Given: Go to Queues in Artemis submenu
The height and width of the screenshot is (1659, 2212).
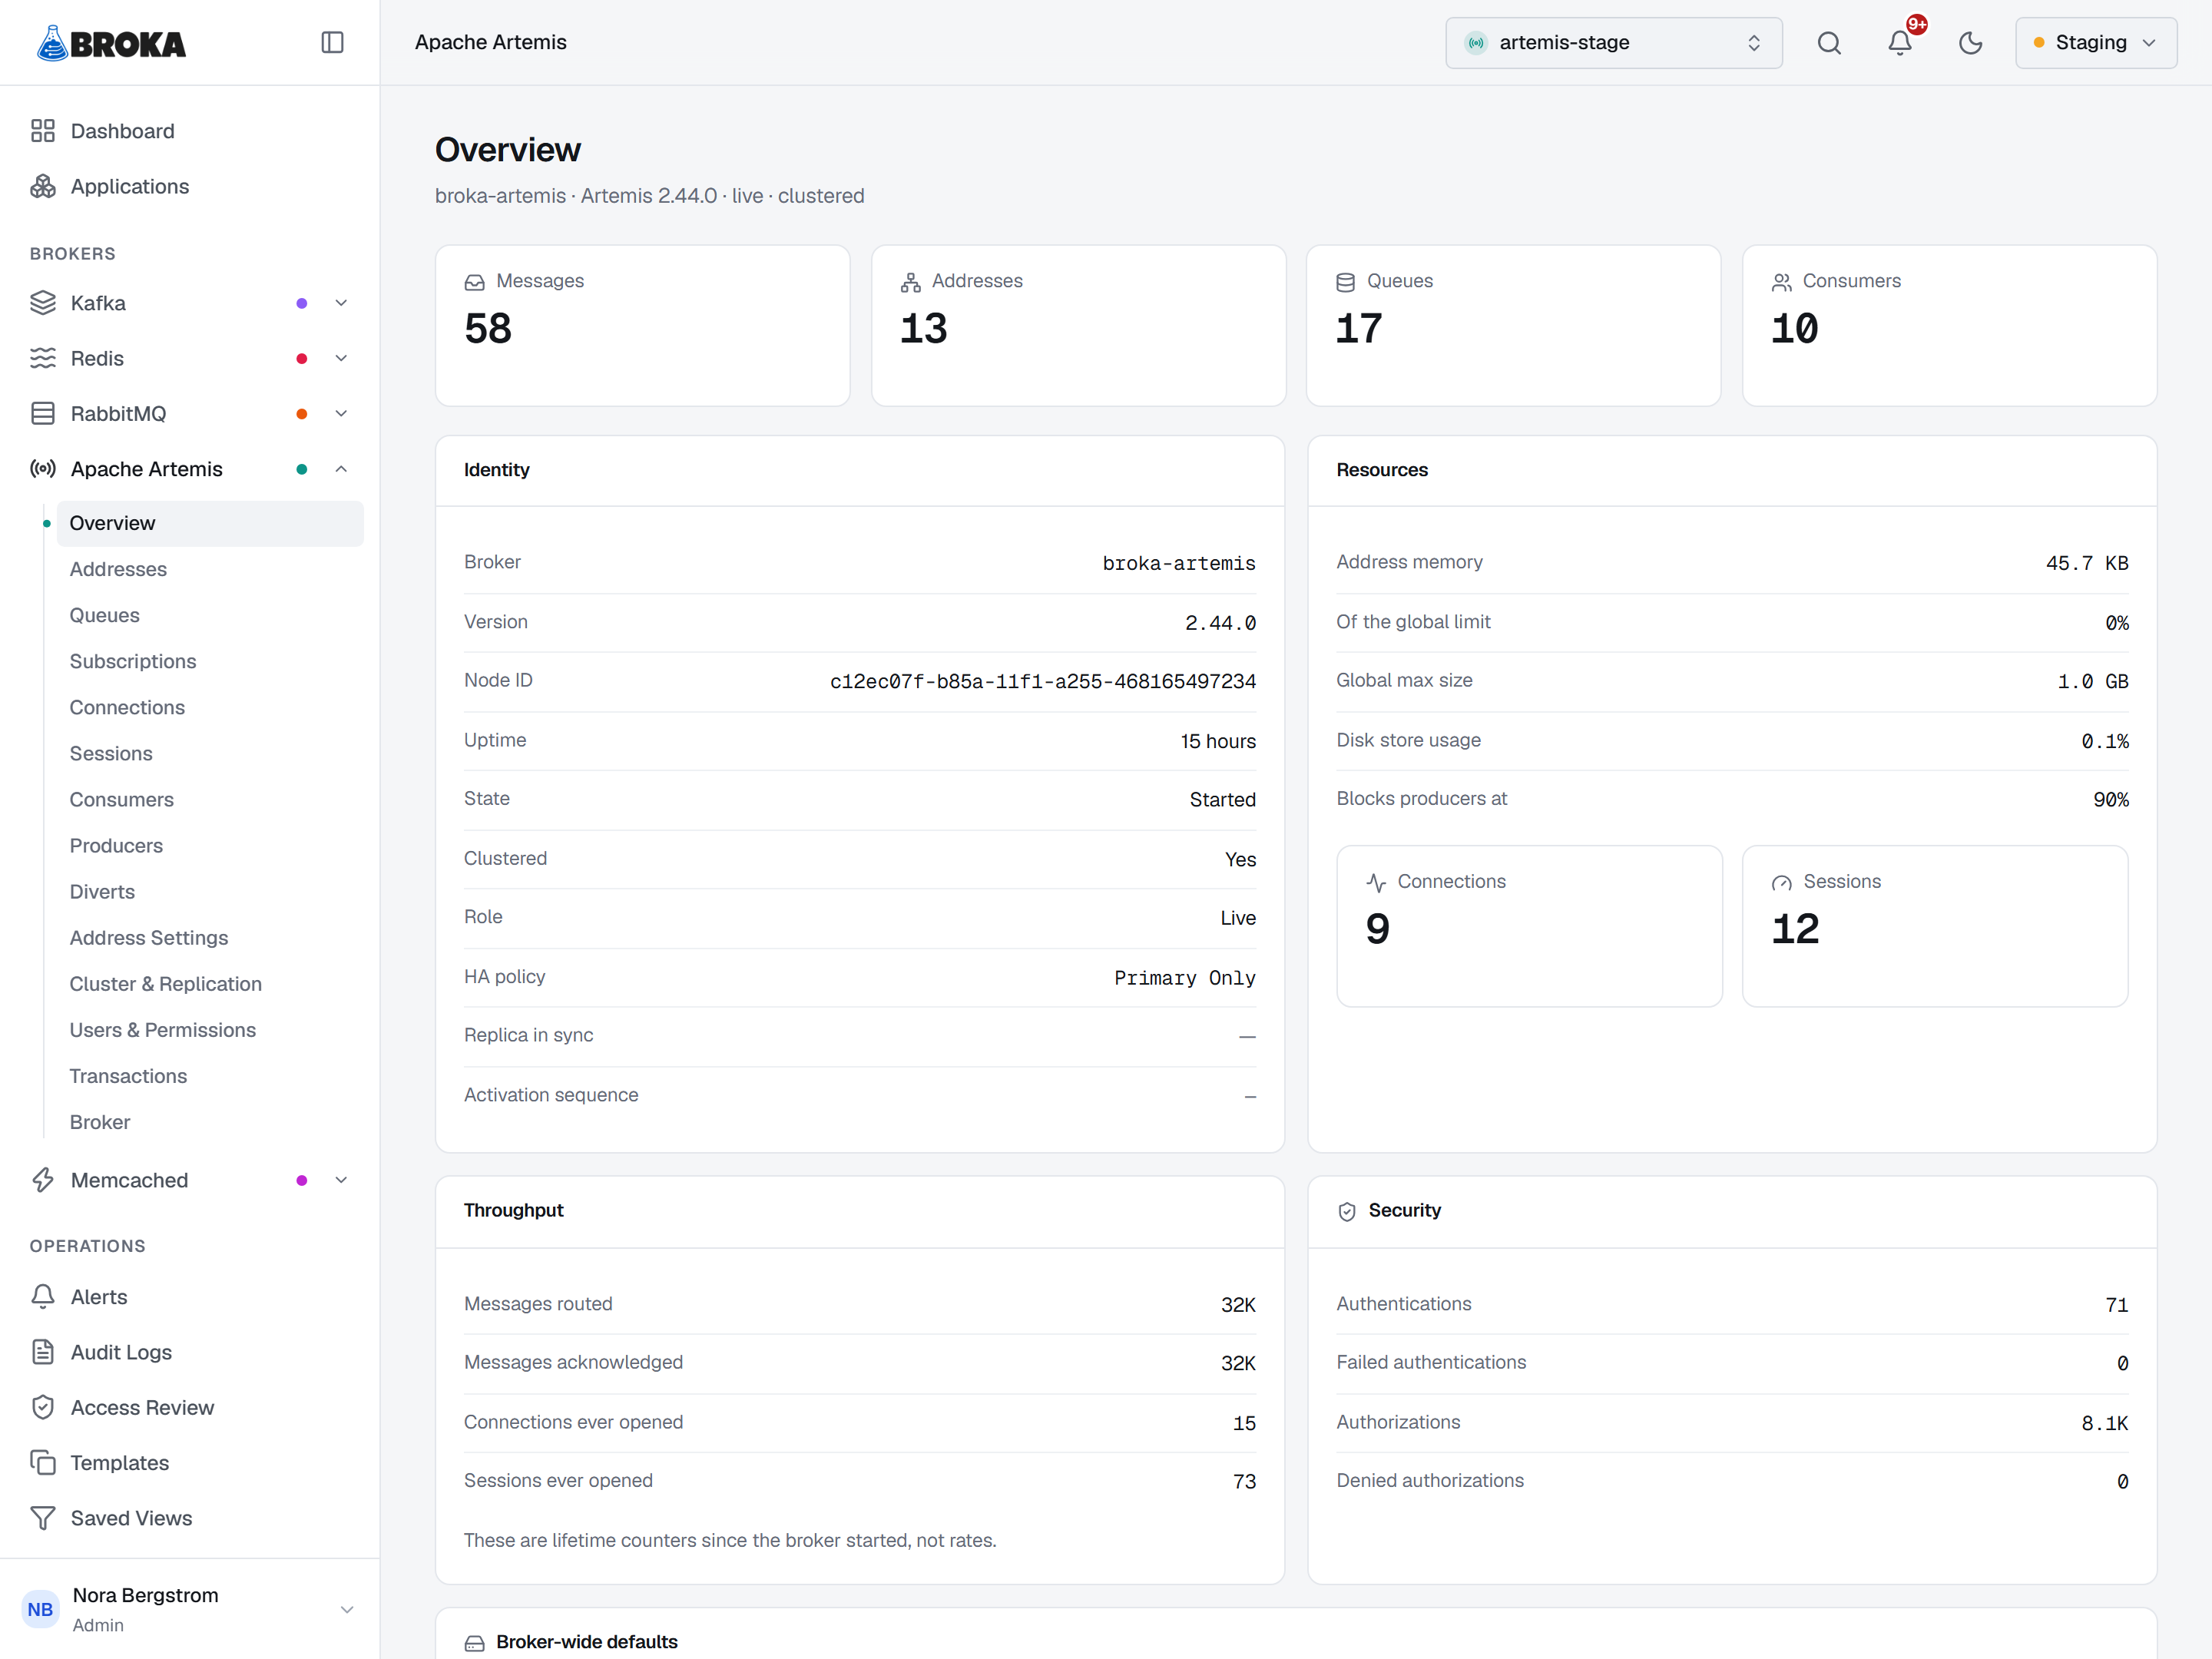Looking at the screenshot, I should tap(210, 615).
